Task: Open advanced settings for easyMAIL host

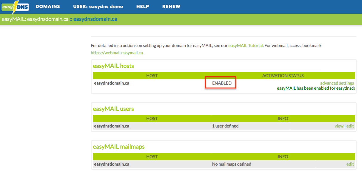Action: click(x=337, y=83)
